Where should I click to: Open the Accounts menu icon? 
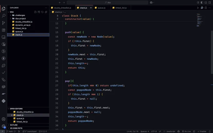pyautogui.click(x=3, y=119)
